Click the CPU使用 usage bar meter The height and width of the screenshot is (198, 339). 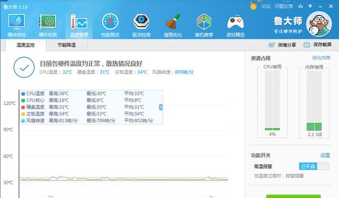(272, 101)
